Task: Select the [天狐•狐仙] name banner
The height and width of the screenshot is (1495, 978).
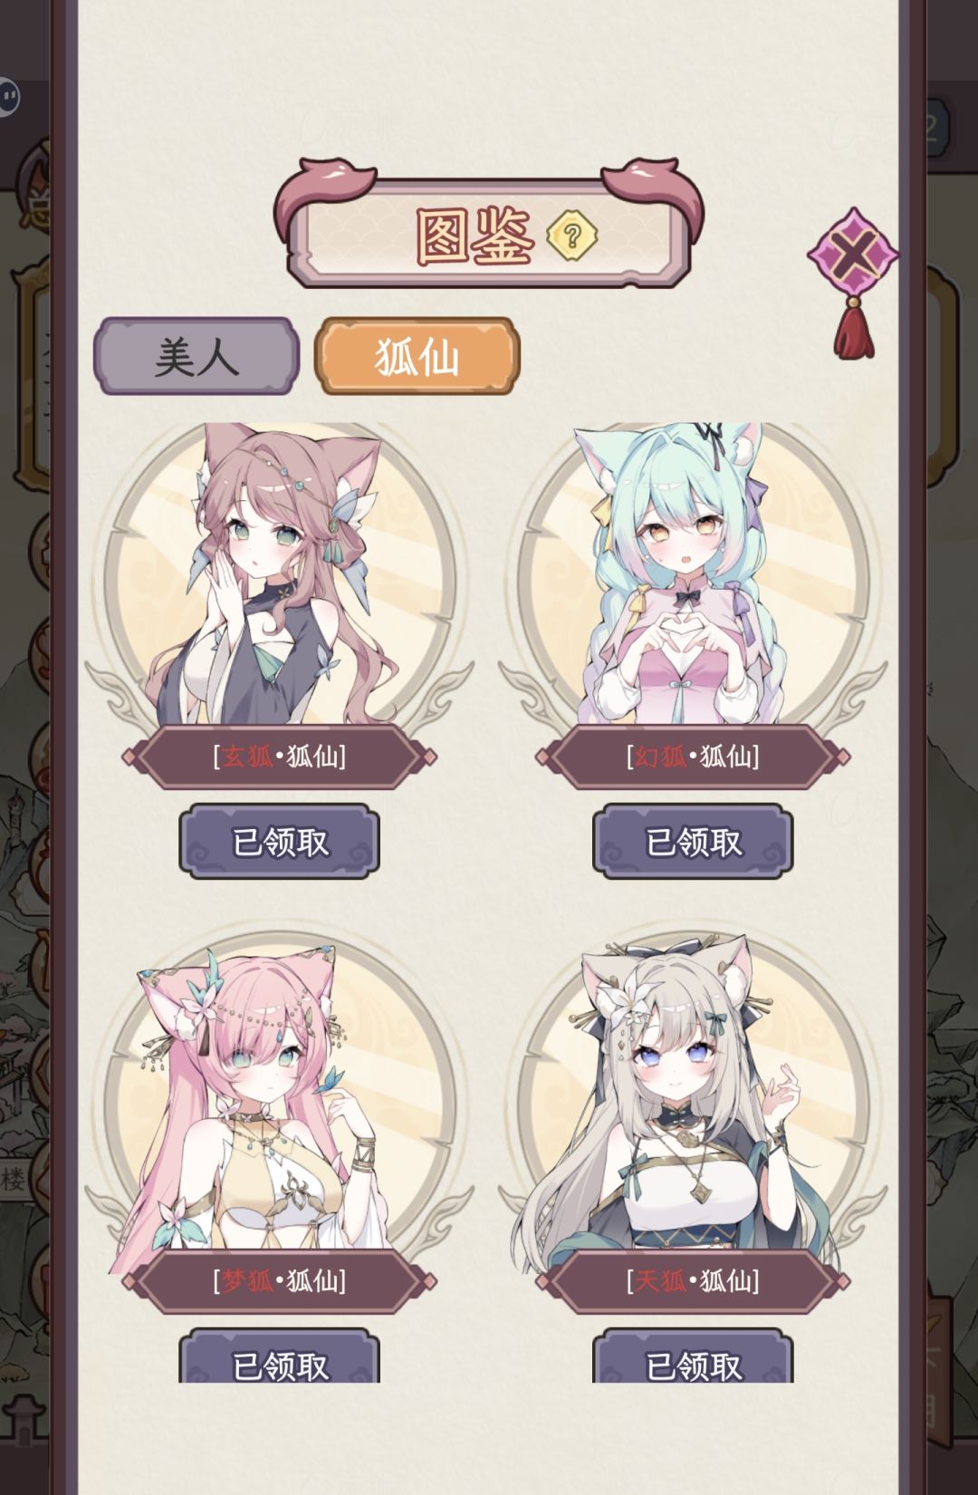Action: [x=693, y=1281]
